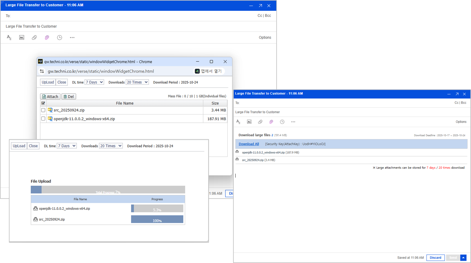This screenshot has height=263, width=471.
Task: Click the clock schedule icon in the right compose window
Action: pyautogui.click(x=282, y=122)
